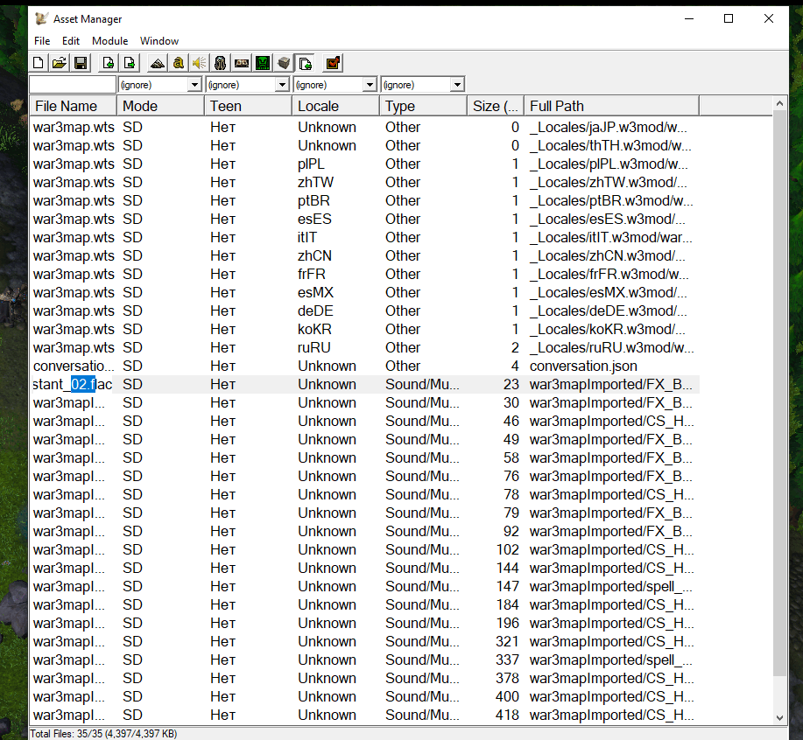Select the row with locale zhTW
This screenshot has height=740, width=803.
pos(364,182)
